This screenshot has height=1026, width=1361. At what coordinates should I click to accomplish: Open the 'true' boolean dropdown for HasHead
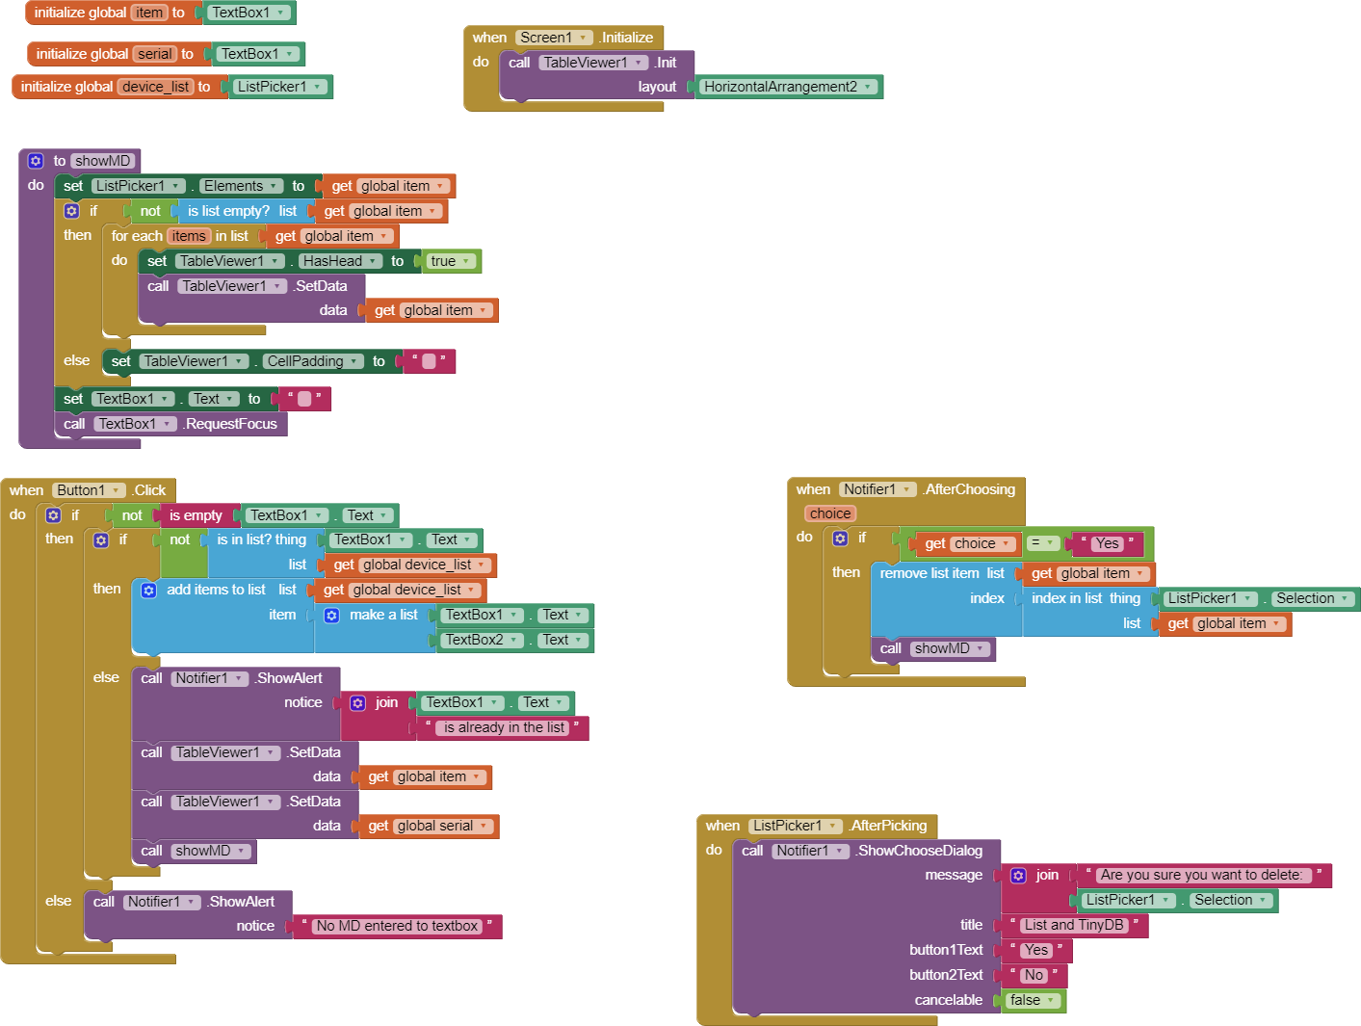(x=467, y=261)
